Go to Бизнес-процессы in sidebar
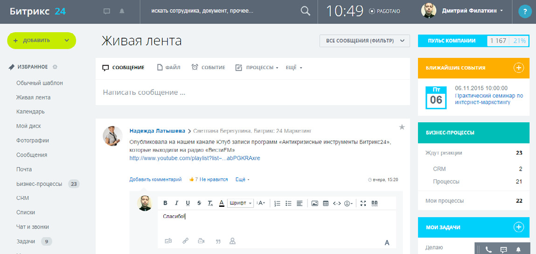 click(39, 184)
